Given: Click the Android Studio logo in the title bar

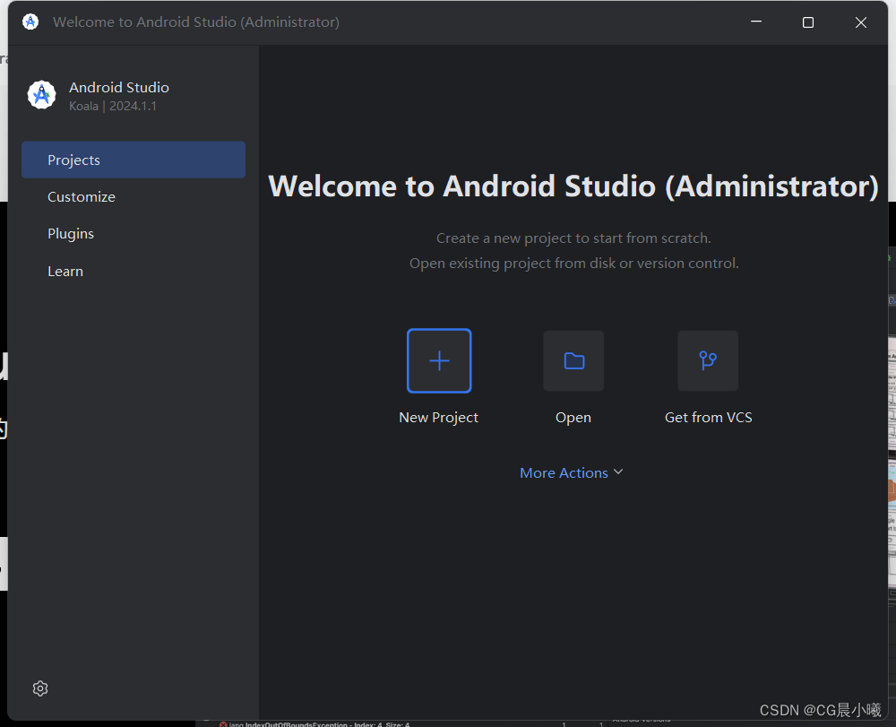Looking at the screenshot, I should (30, 22).
